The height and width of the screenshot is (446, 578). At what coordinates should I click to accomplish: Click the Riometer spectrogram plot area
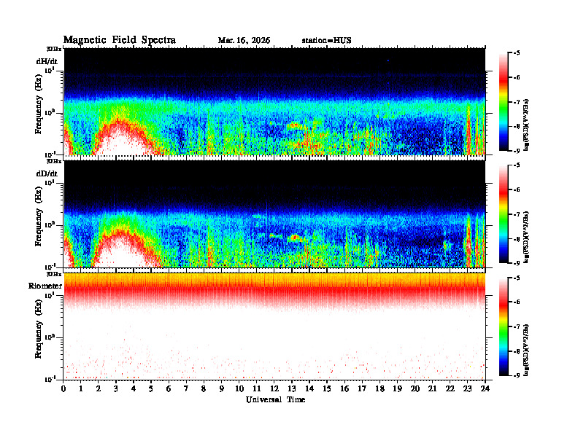coord(274,326)
